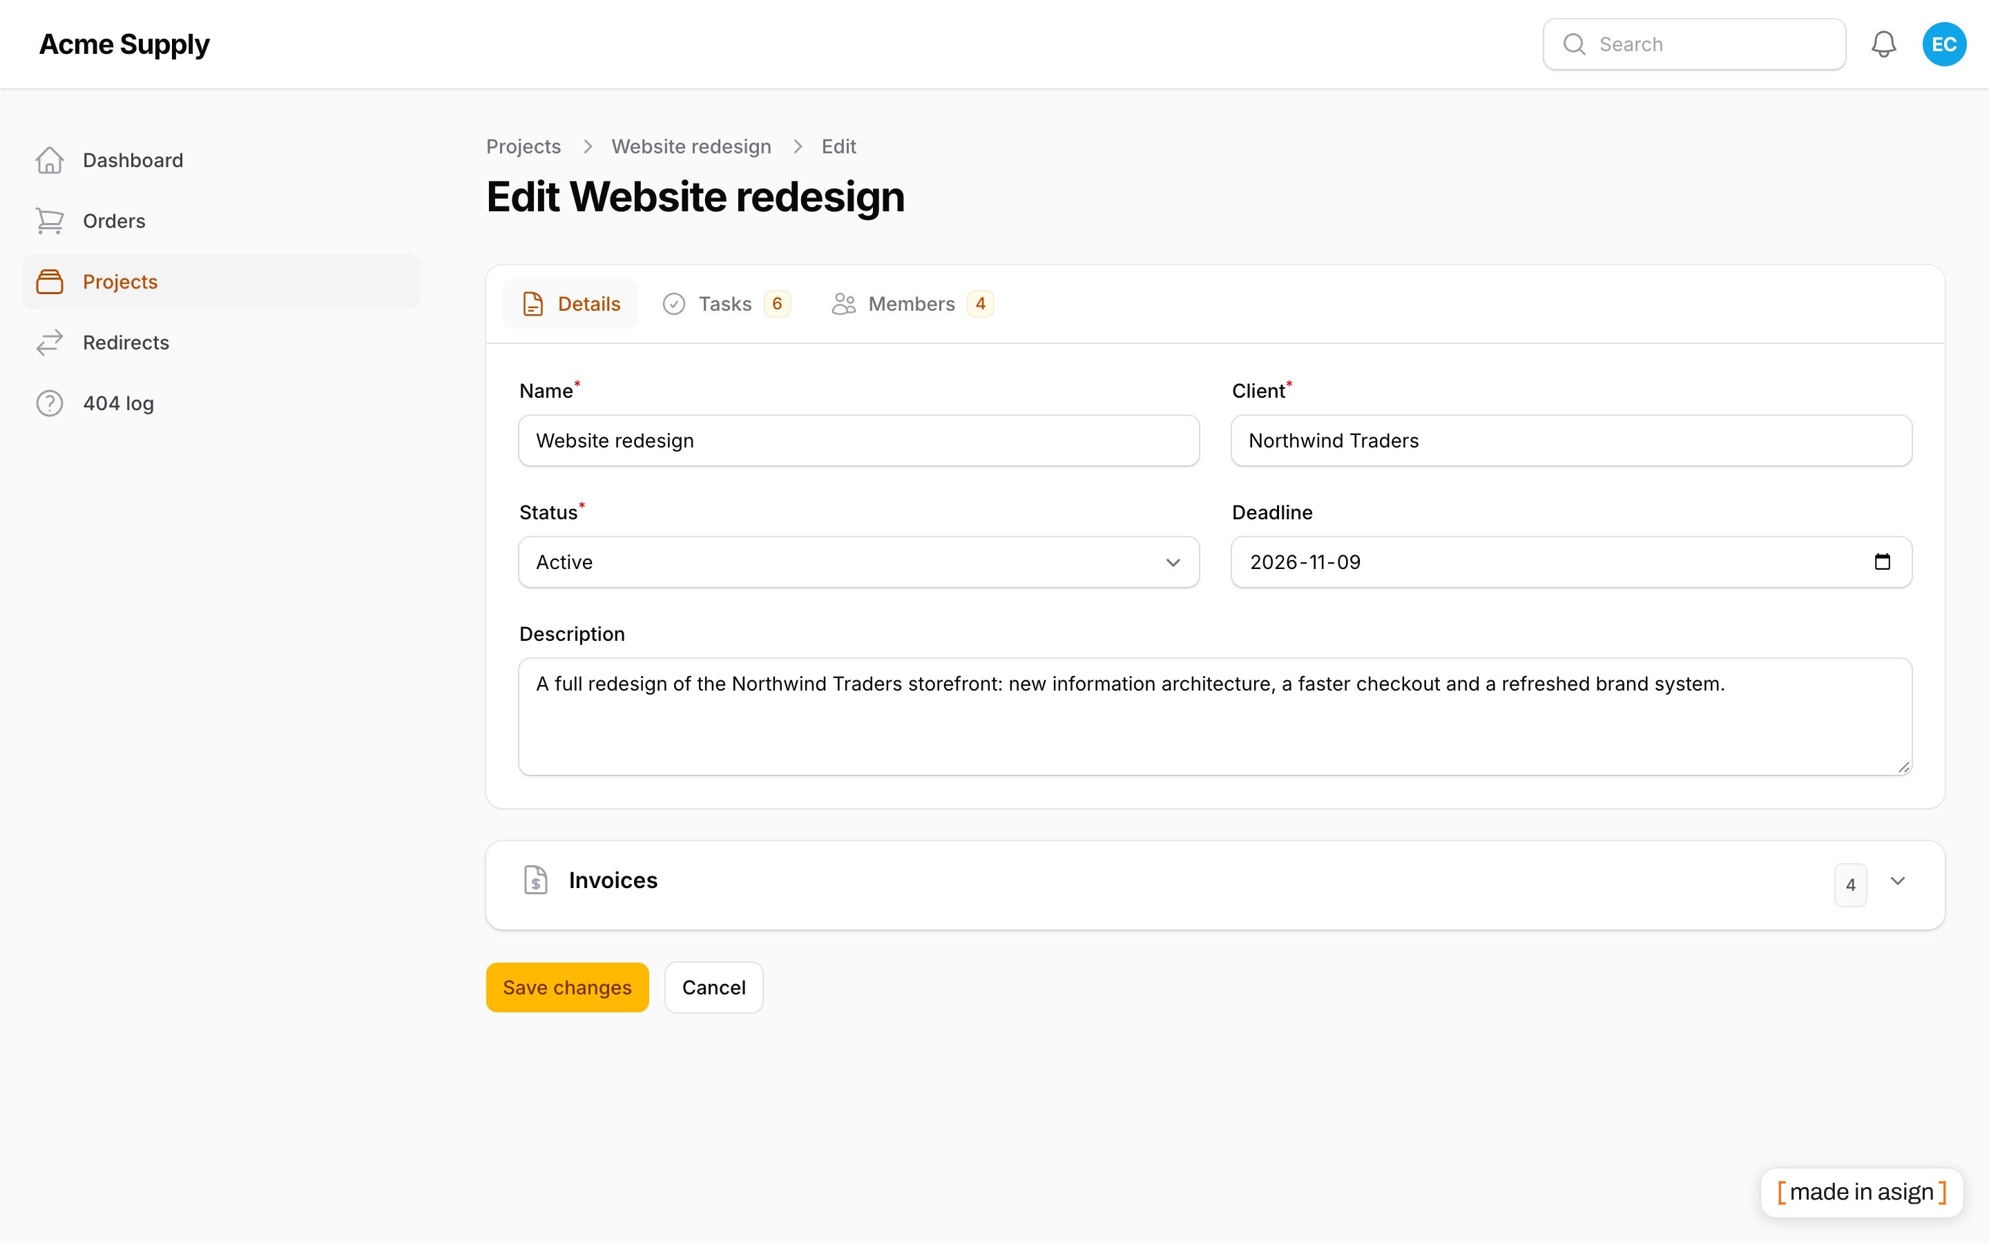Click the Acme Supply logo text
The height and width of the screenshot is (1243, 1989).
coord(124,44)
